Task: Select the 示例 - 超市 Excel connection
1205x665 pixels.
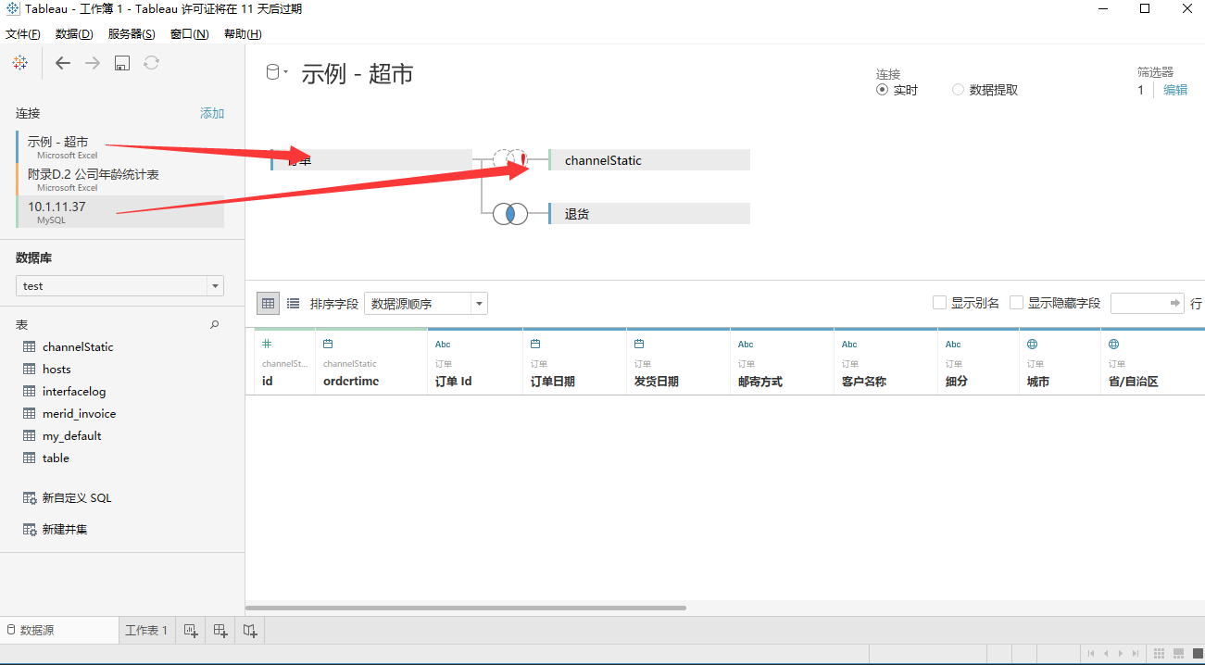Action: tap(119, 146)
